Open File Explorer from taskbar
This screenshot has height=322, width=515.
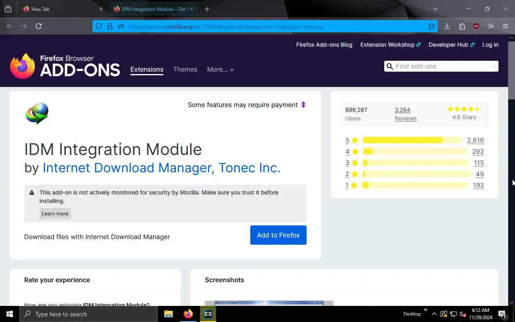point(169,314)
